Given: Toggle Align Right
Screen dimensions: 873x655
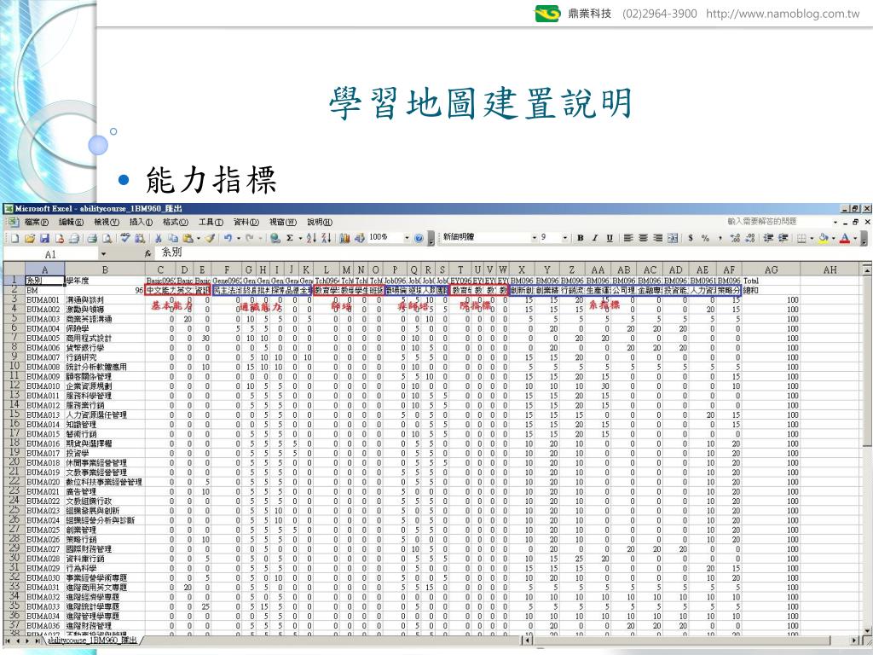Looking at the screenshot, I should 657,238.
